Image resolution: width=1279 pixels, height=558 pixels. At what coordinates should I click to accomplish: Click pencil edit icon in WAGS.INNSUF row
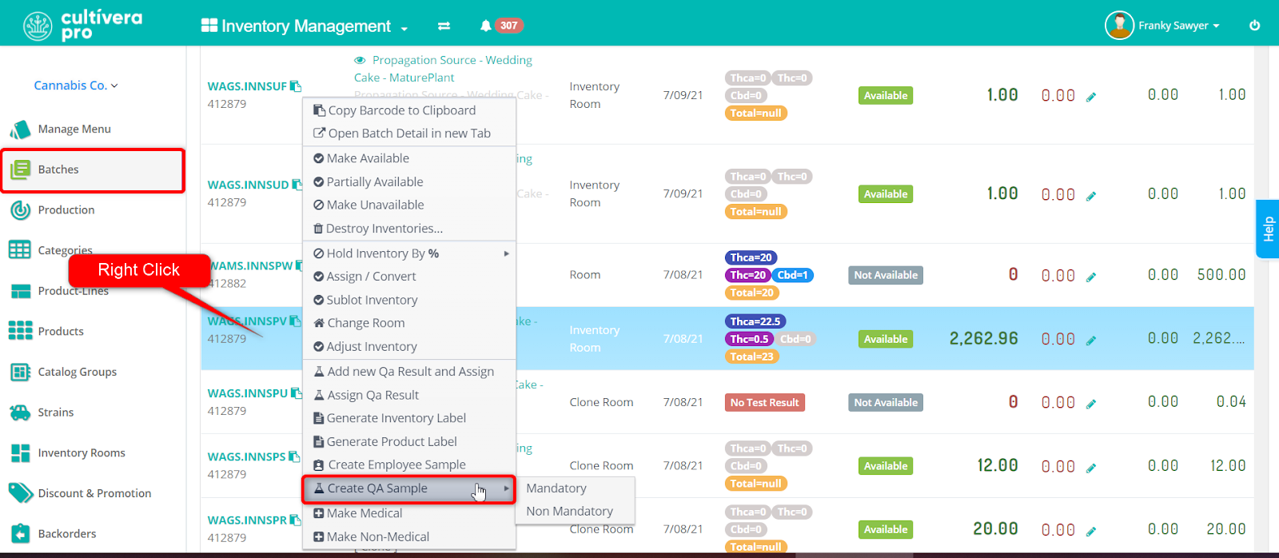click(1091, 97)
